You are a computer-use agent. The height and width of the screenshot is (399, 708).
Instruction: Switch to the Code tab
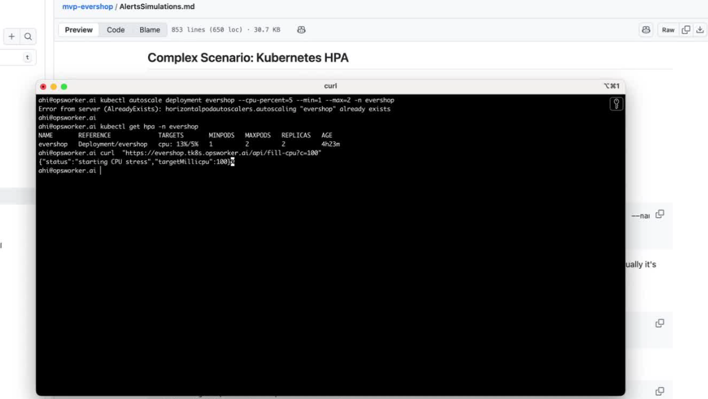point(116,30)
